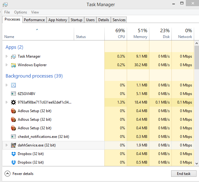Screen dimensions: 199x182
Task: Click the Windows Explorer folder icon
Action: click(x=13, y=65)
